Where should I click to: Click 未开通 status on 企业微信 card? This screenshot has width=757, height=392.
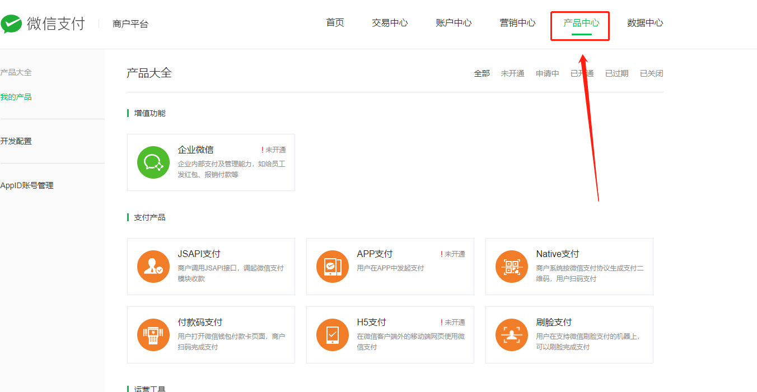tap(274, 150)
